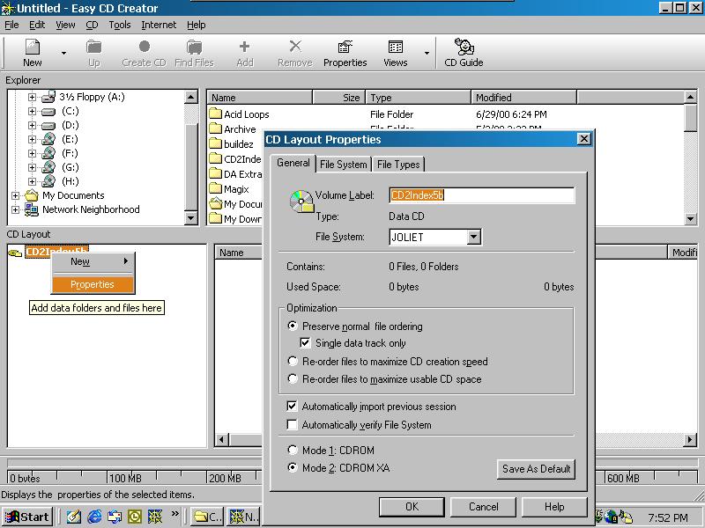Screen dimensions: 705x528
Task: Expand the My Documents tree node
Action: pos(15,195)
